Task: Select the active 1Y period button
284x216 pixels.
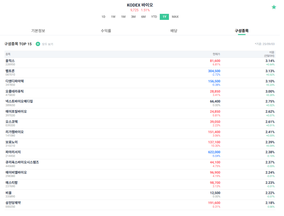Action: 164,17
